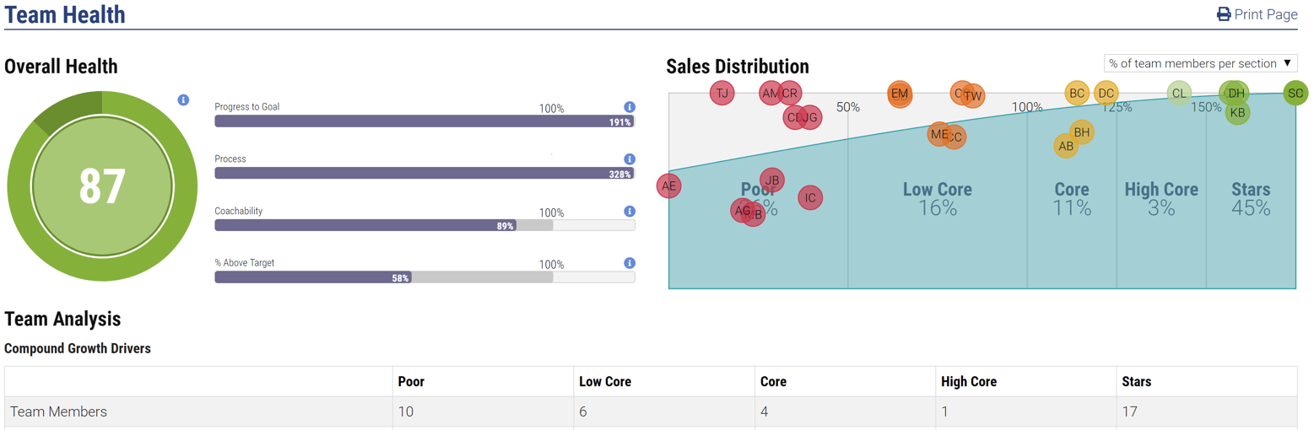Click the Progress to Goal bar
The image size is (1314, 430).
point(424,121)
